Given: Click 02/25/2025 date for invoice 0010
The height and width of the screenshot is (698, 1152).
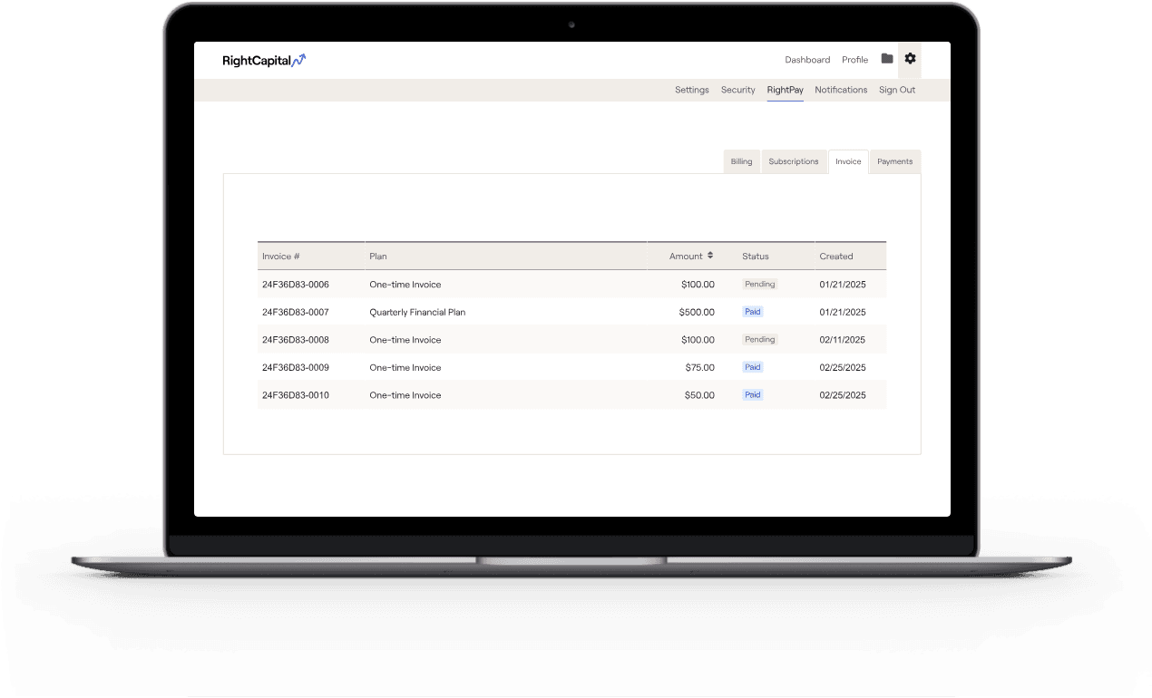Looking at the screenshot, I should pyautogui.click(x=843, y=395).
